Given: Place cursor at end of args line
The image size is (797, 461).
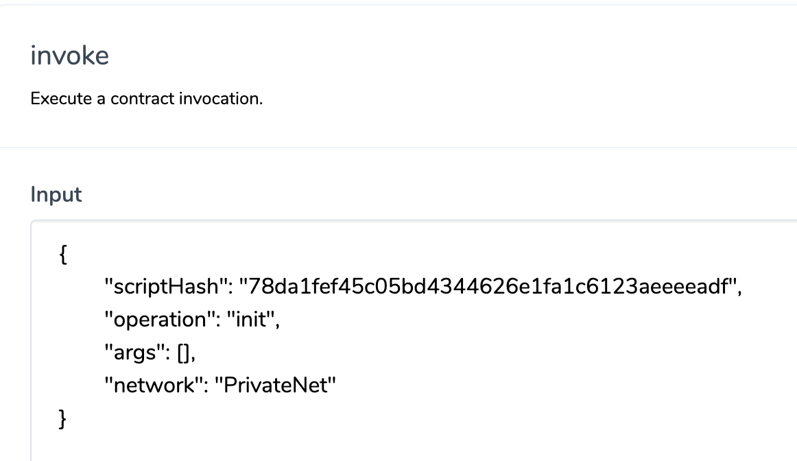Looking at the screenshot, I should tap(198, 353).
